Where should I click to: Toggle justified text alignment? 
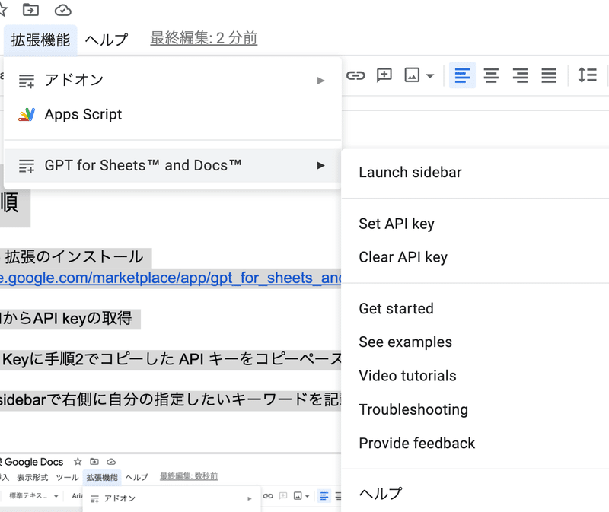549,75
